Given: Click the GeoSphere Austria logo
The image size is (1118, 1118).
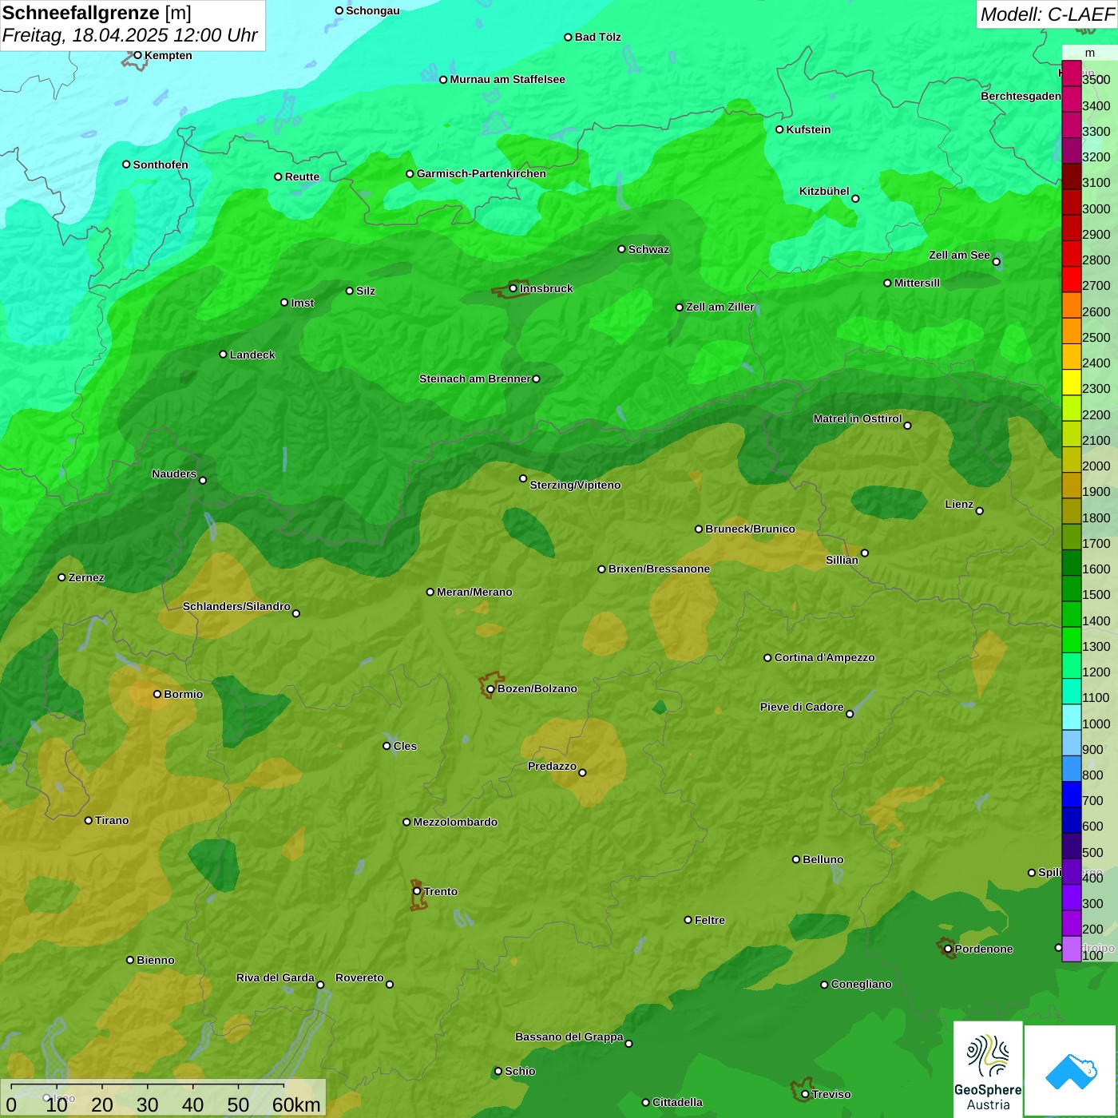Looking at the screenshot, I should click(988, 1069).
